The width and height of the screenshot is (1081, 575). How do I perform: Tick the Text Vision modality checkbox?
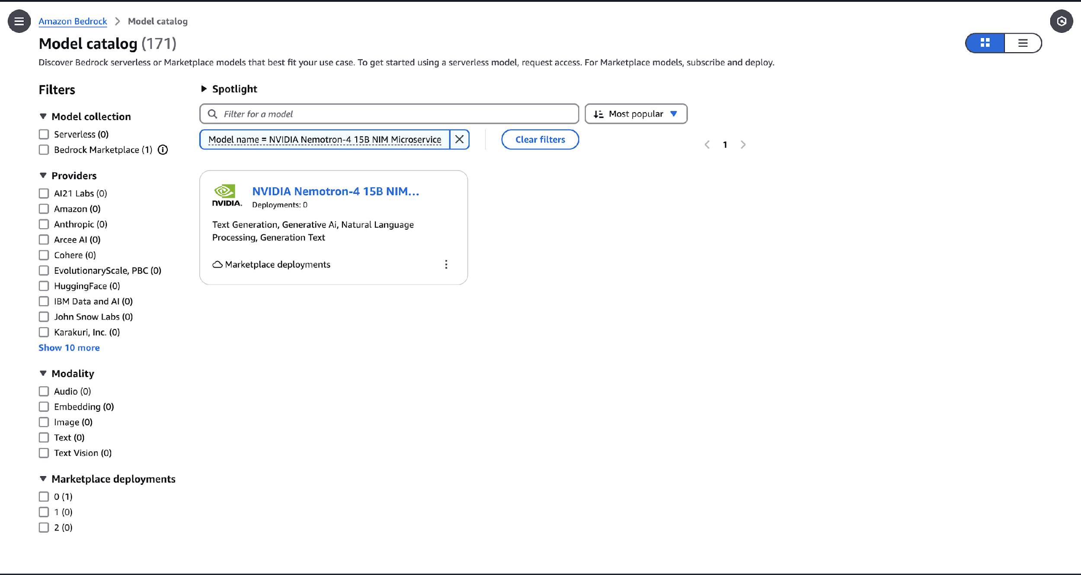click(44, 453)
